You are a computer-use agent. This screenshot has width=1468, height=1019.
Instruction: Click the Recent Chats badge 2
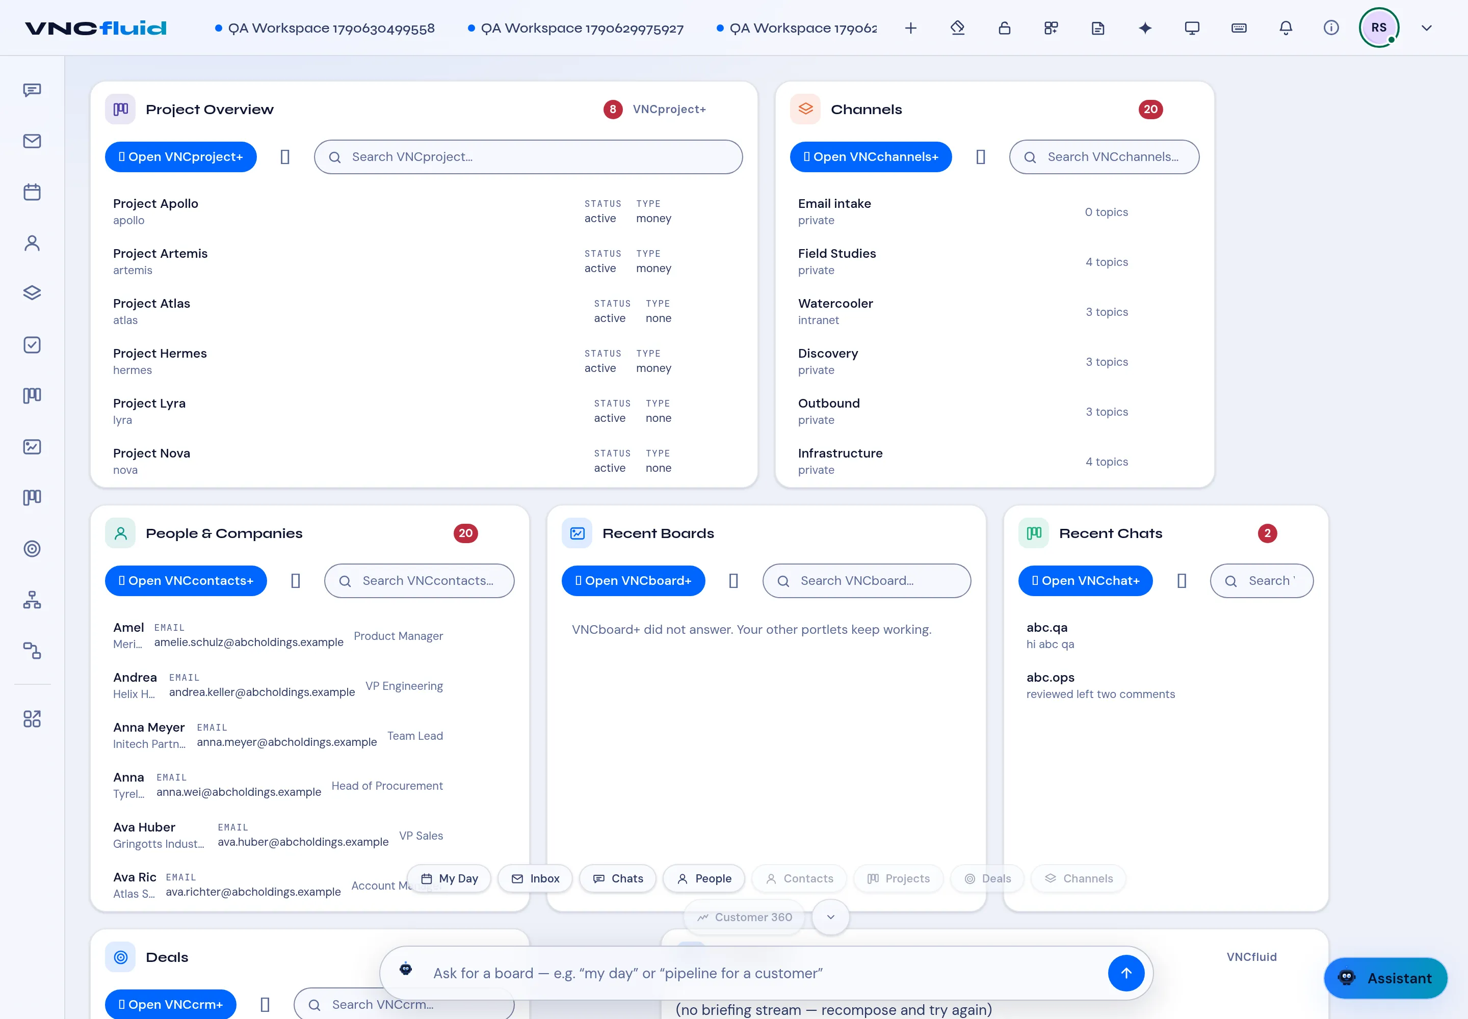[1267, 533]
